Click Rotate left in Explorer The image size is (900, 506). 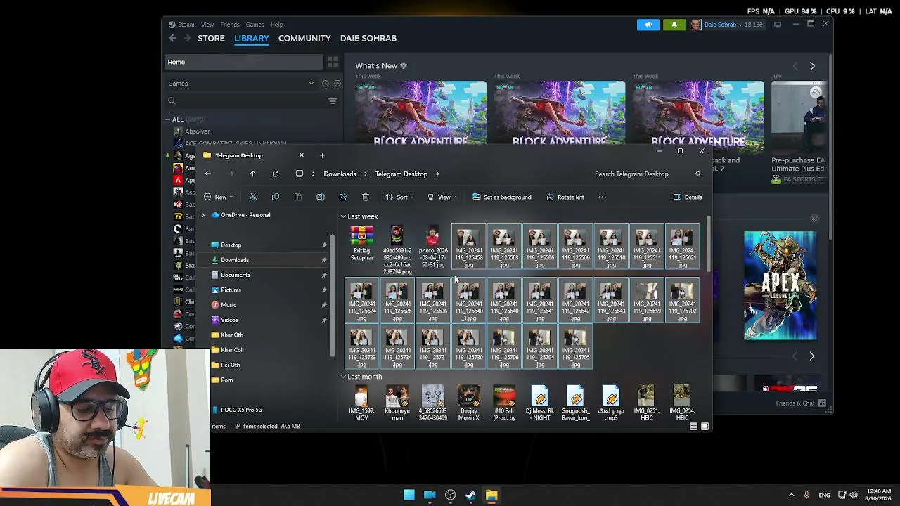565,197
